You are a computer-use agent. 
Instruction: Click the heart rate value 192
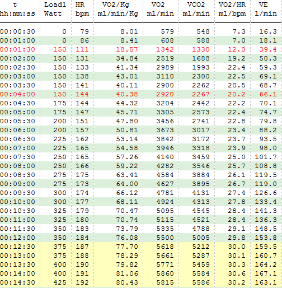pos(82,282)
